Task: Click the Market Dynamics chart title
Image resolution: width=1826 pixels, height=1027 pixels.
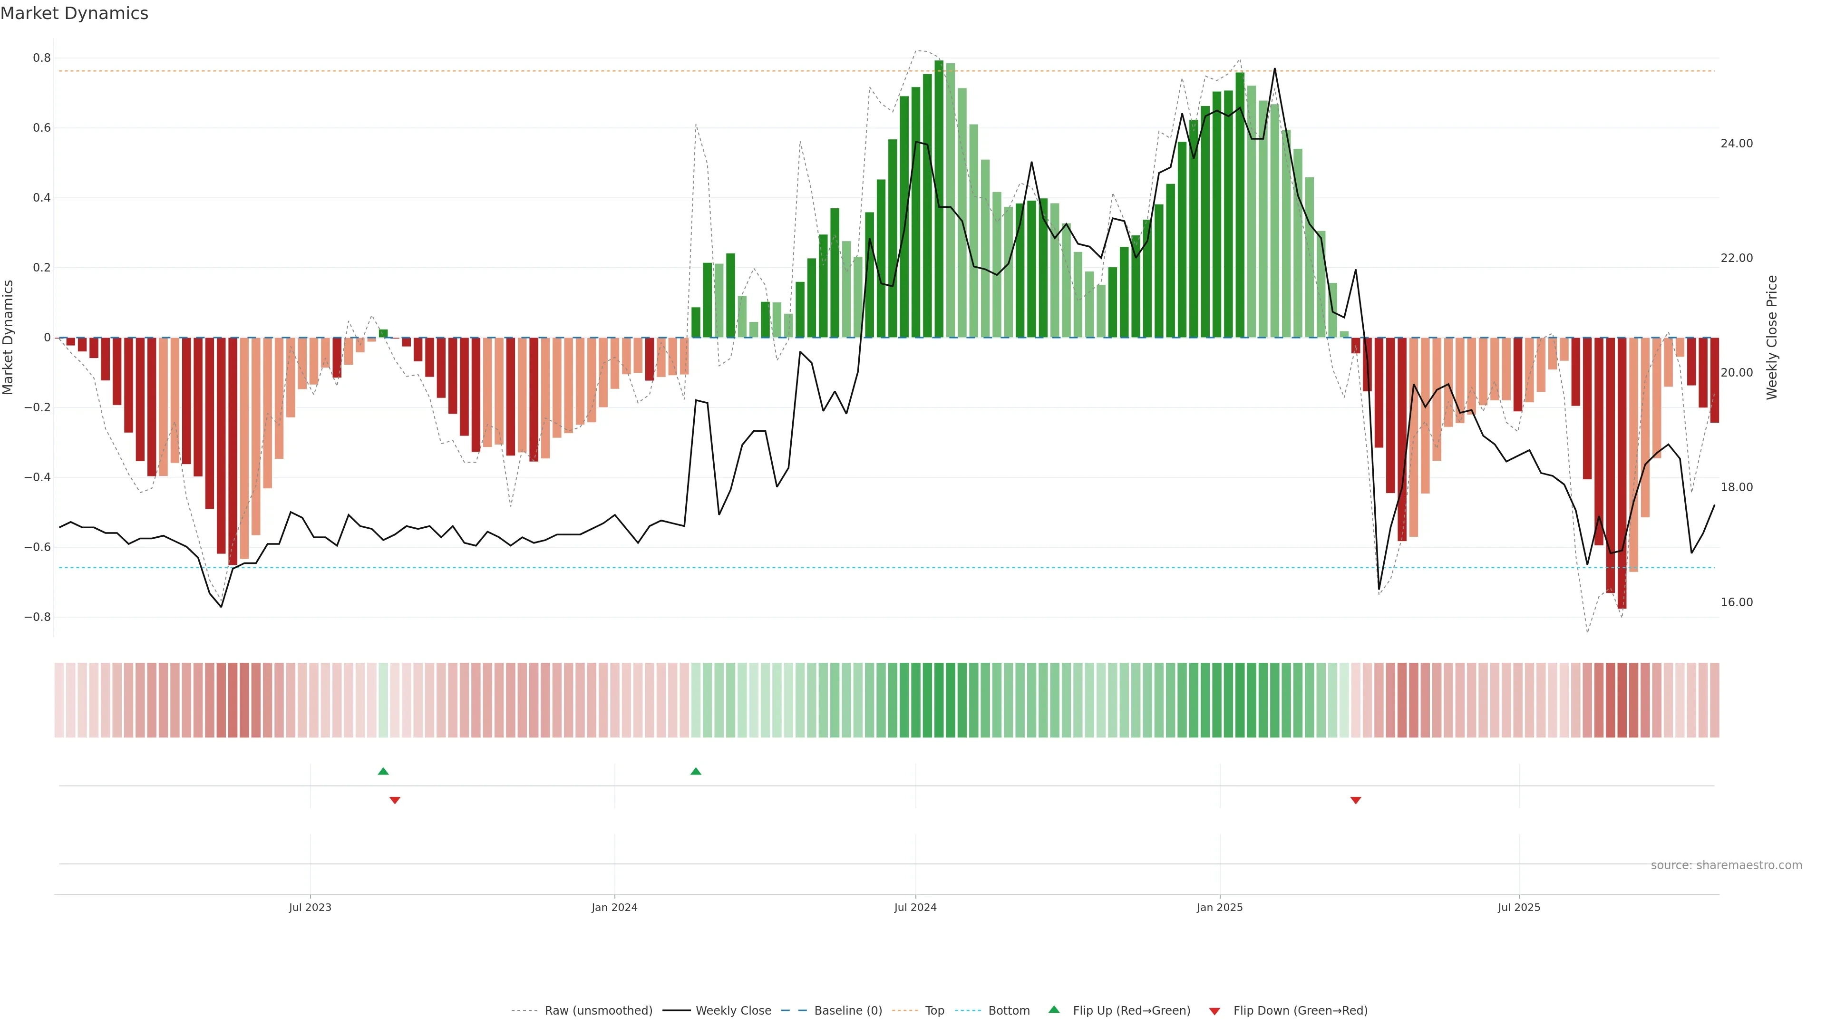Action: (75, 13)
